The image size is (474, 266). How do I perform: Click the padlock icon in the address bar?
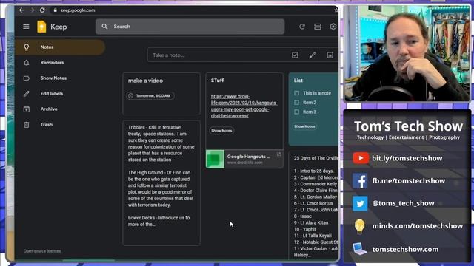coord(55,10)
